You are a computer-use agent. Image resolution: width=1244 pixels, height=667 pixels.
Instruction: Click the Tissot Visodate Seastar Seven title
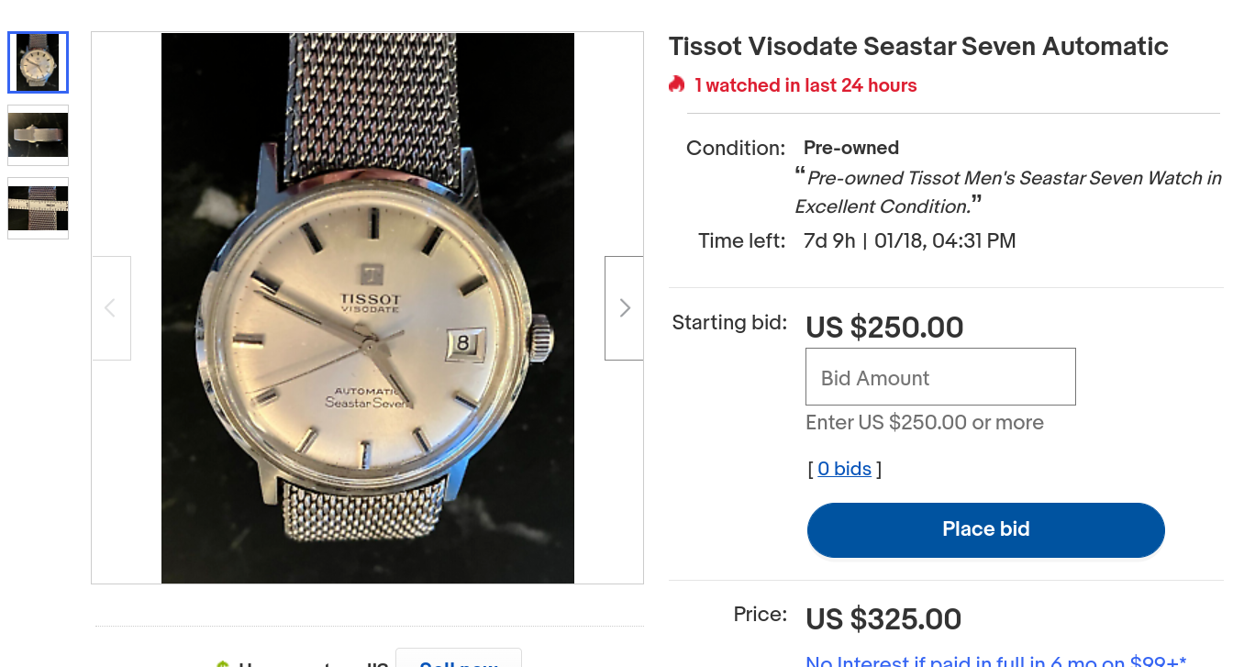(918, 47)
